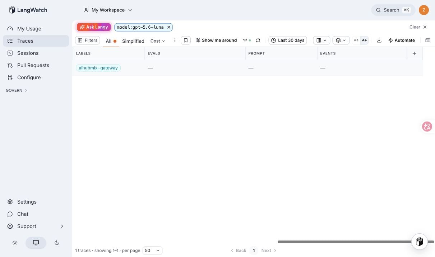Open the vertical three-dots menu

pos(175,41)
